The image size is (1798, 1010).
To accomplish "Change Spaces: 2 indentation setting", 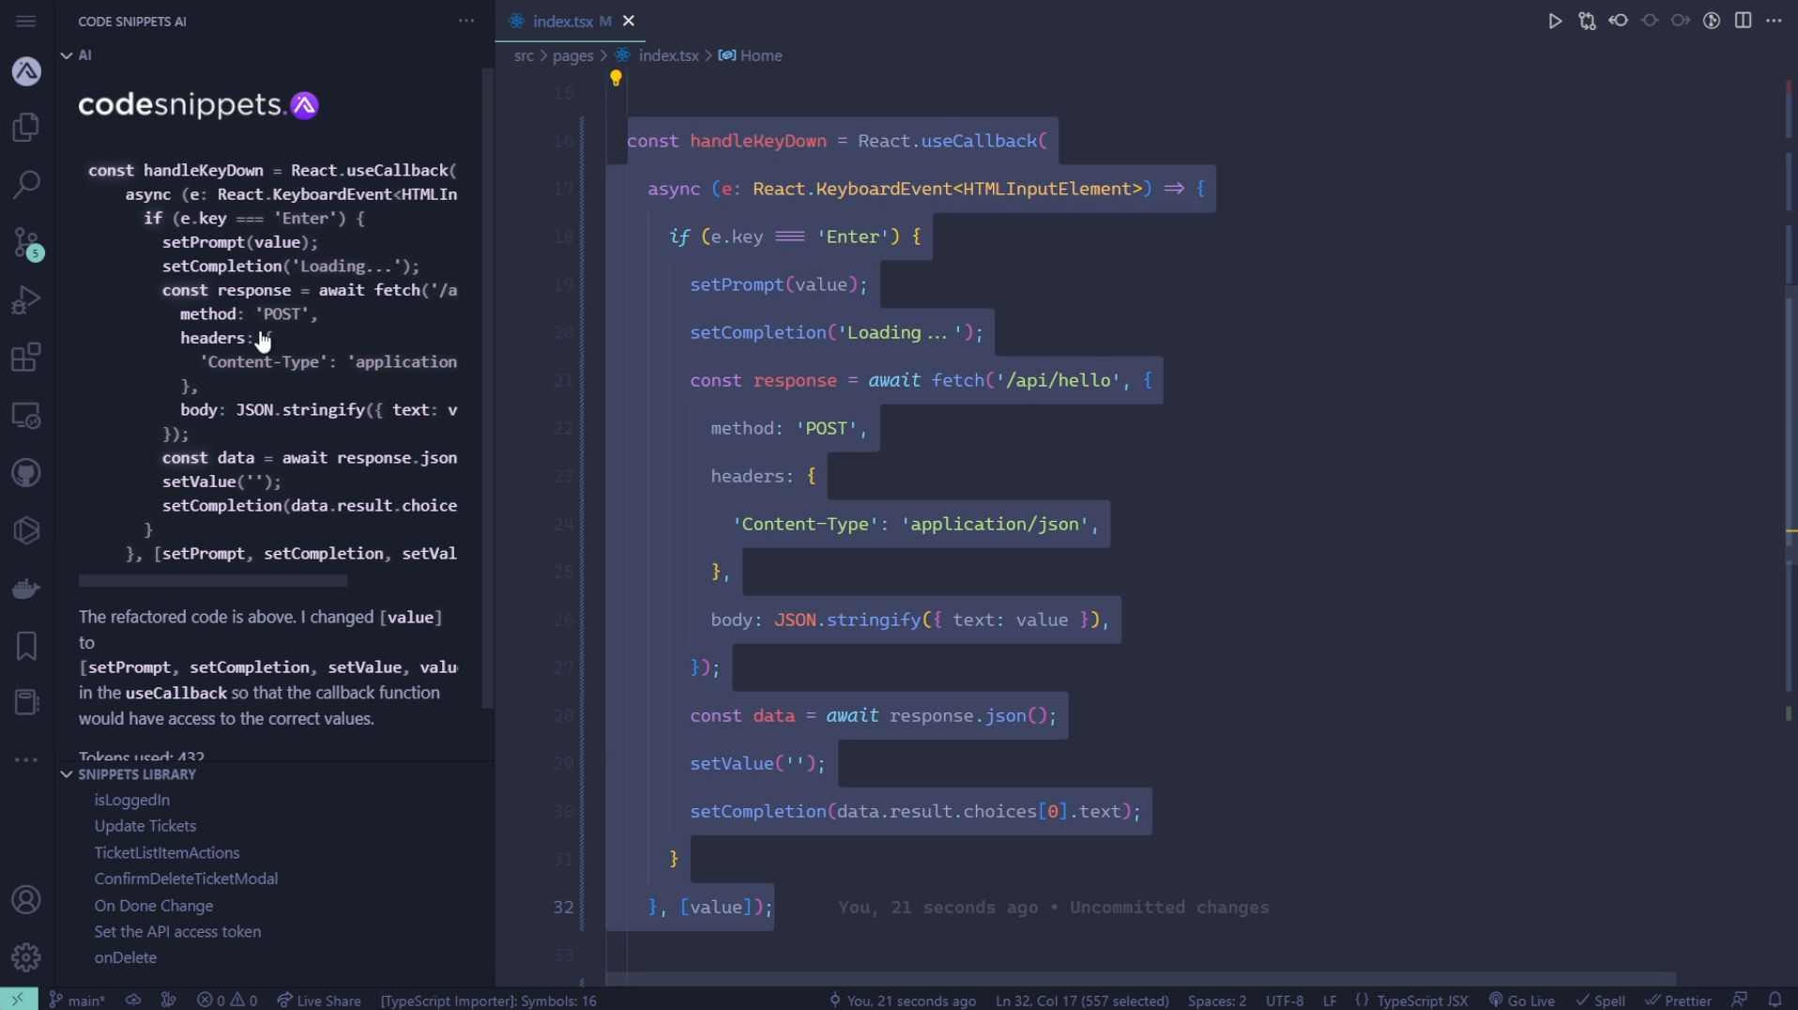I will [1215, 1000].
